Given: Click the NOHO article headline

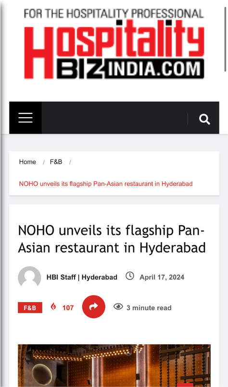Looking at the screenshot, I should pos(112,239).
